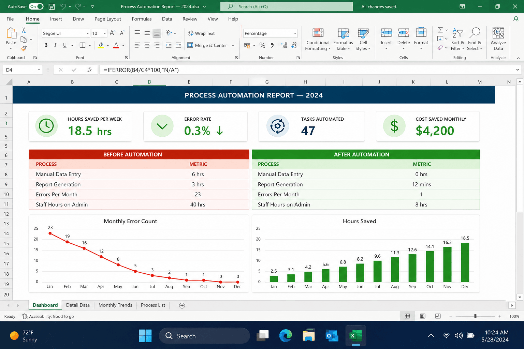Click Cell Styles button
The height and width of the screenshot is (349, 524).
(x=363, y=39)
